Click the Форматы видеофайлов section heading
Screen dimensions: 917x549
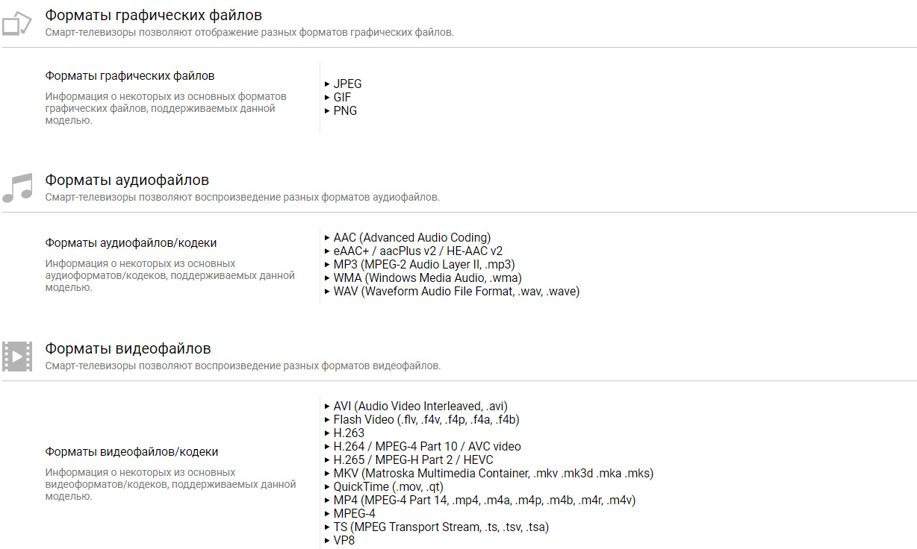pyautogui.click(x=128, y=349)
